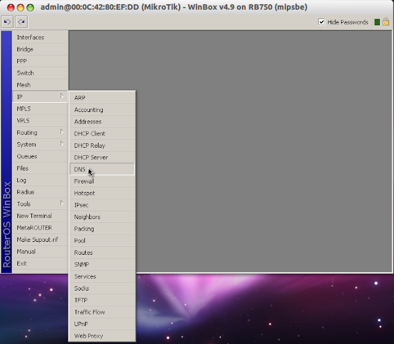The width and height of the screenshot is (394, 344).
Task: Open Traffic Flow from IP submenu
Action: [x=102, y=312]
